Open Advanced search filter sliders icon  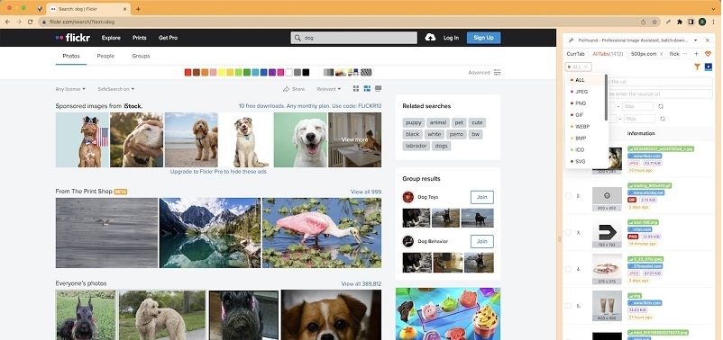click(497, 72)
